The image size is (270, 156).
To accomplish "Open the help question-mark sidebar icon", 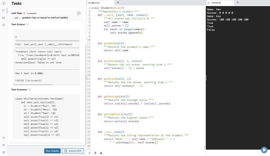I will [4, 145].
